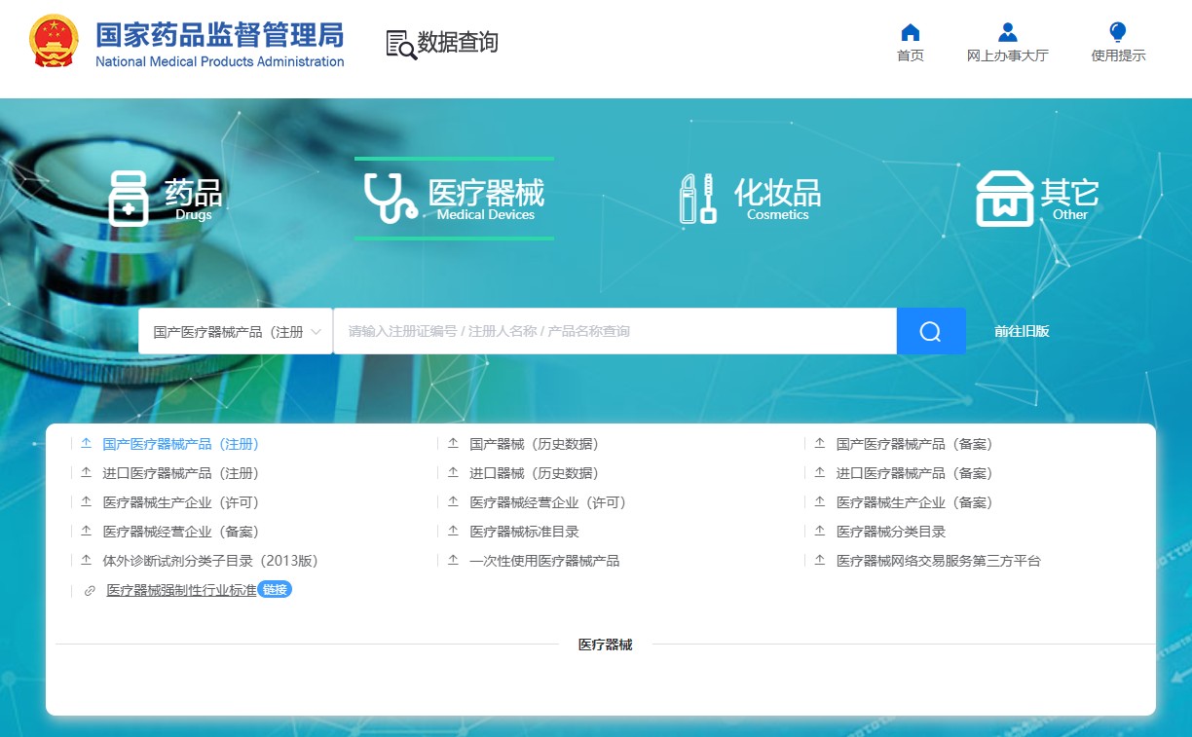Click upload icon beside 国产医疗器械产品（注册）
Screen dimensions: 1192x737
[x=86, y=444]
